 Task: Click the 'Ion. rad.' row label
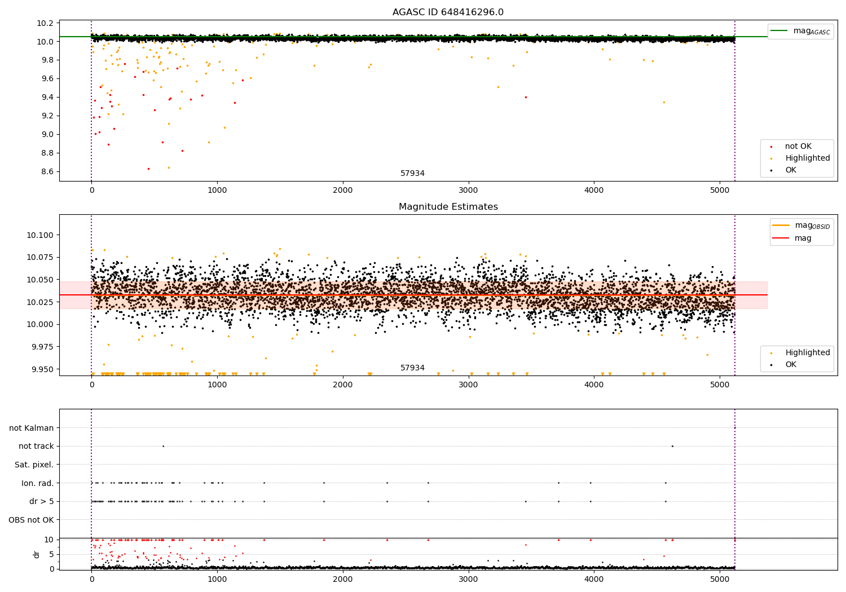pos(38,484)
